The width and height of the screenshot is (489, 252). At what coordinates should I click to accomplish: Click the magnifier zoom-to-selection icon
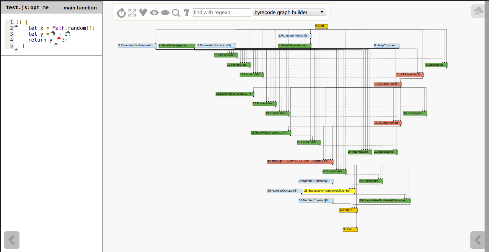tap(176, 13)
